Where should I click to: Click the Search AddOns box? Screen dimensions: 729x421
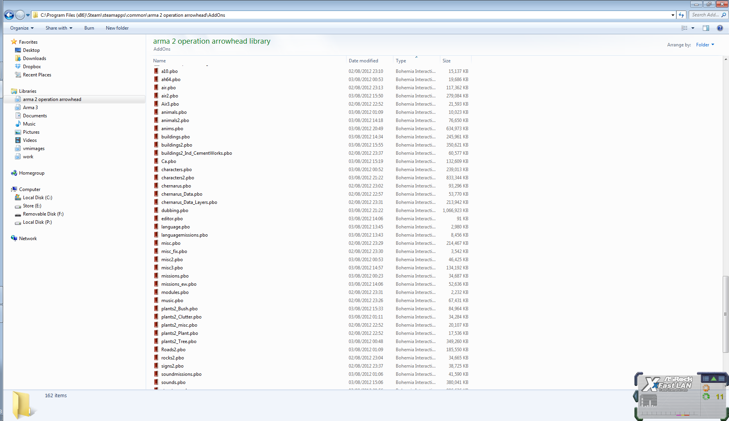click(x=708, y=15)
